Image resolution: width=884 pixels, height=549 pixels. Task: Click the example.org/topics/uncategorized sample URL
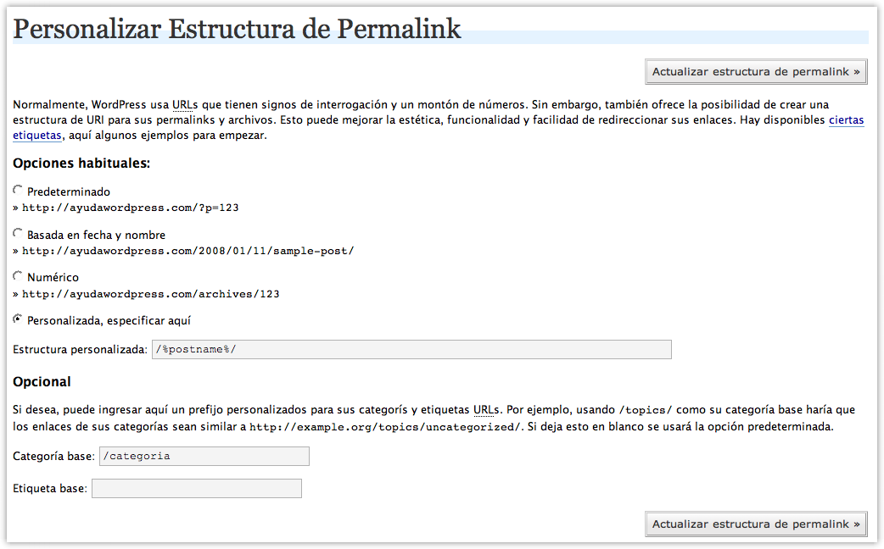pyautogui.click(x=385, y=427)
